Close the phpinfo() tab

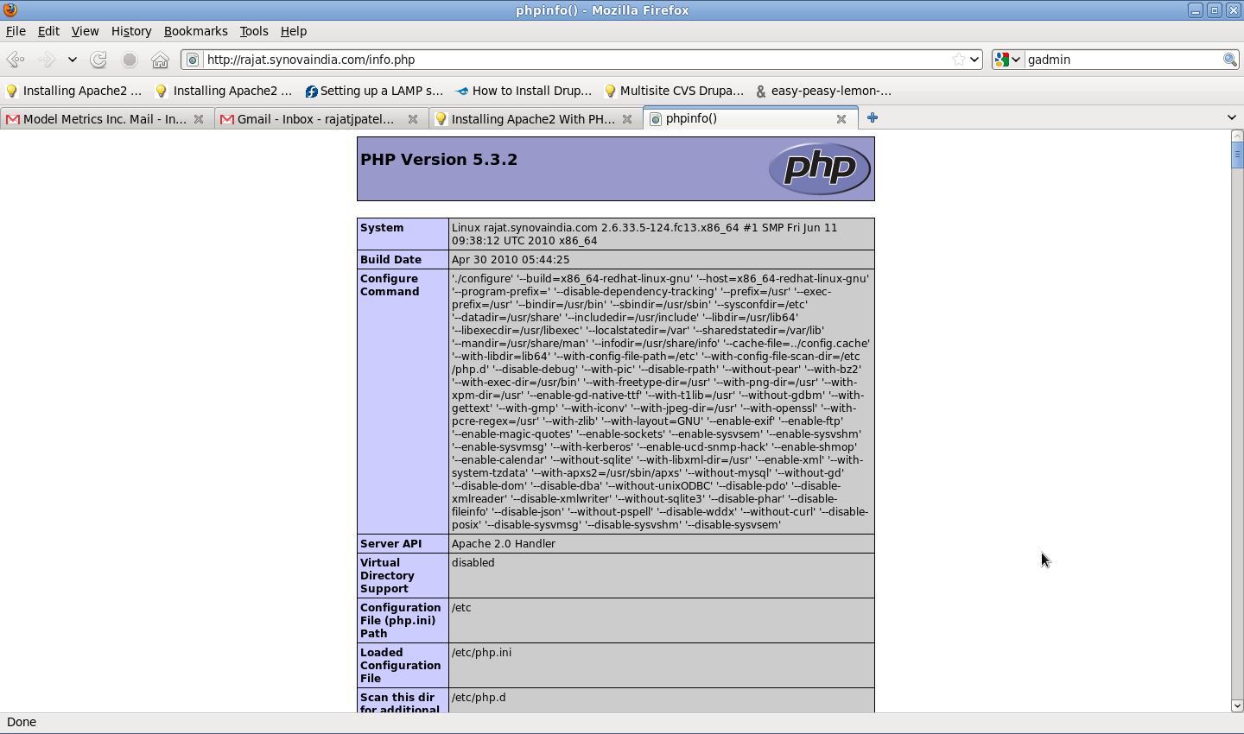[x=841, y=119]
